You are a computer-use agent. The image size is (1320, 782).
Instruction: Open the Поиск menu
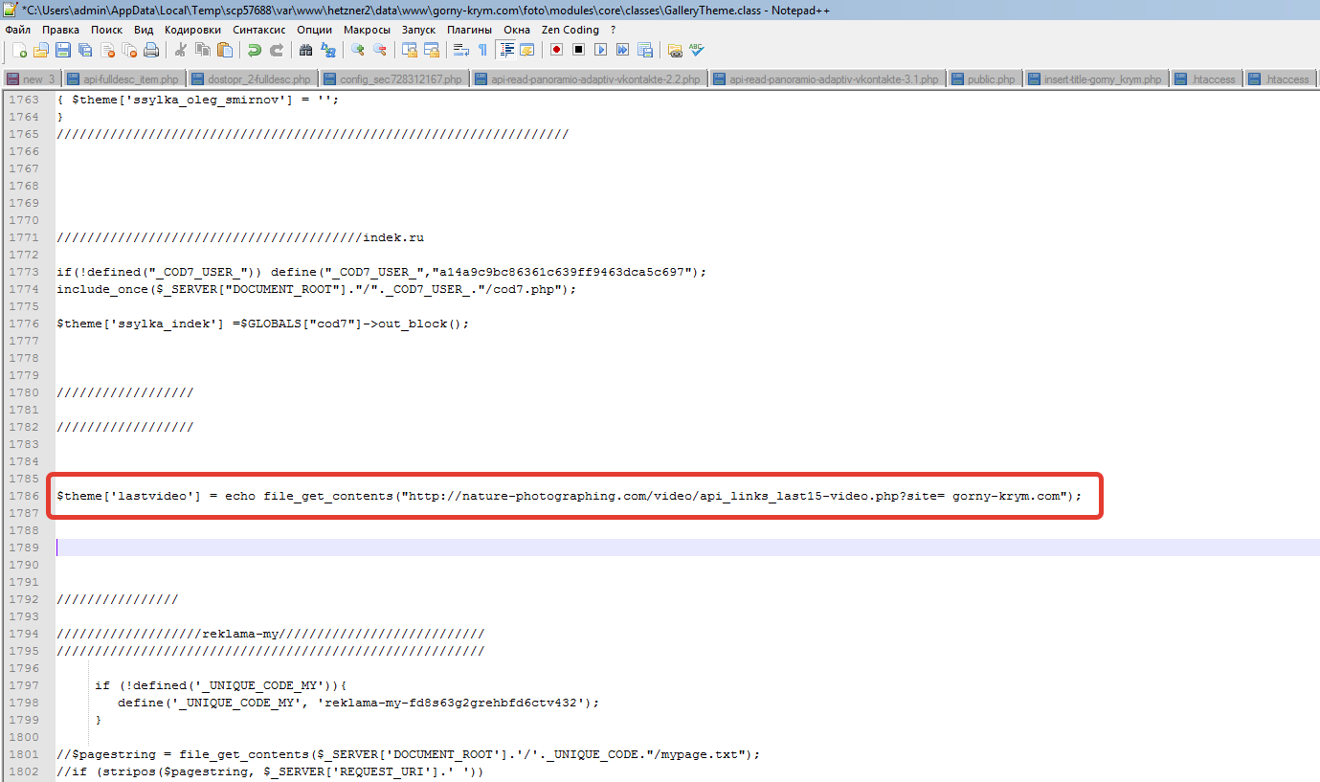(x=107, y=30)
